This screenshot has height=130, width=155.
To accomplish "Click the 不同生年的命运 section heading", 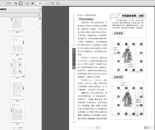I will click(86, 19).
